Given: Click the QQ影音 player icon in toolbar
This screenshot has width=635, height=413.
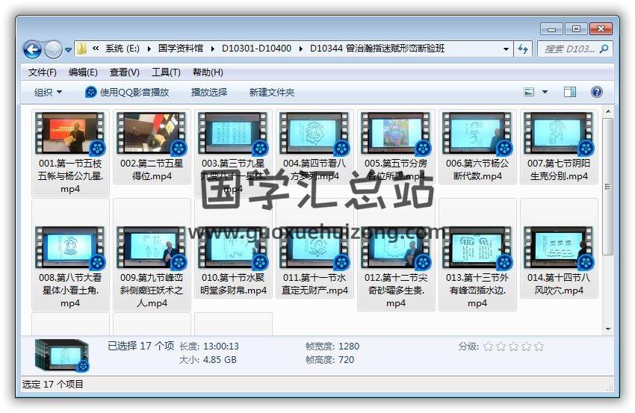Looking at the screenshot, I should 91,92.
